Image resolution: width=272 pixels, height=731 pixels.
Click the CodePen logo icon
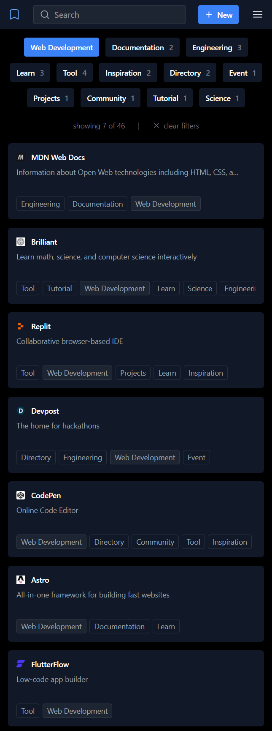[x=21, y=495]
